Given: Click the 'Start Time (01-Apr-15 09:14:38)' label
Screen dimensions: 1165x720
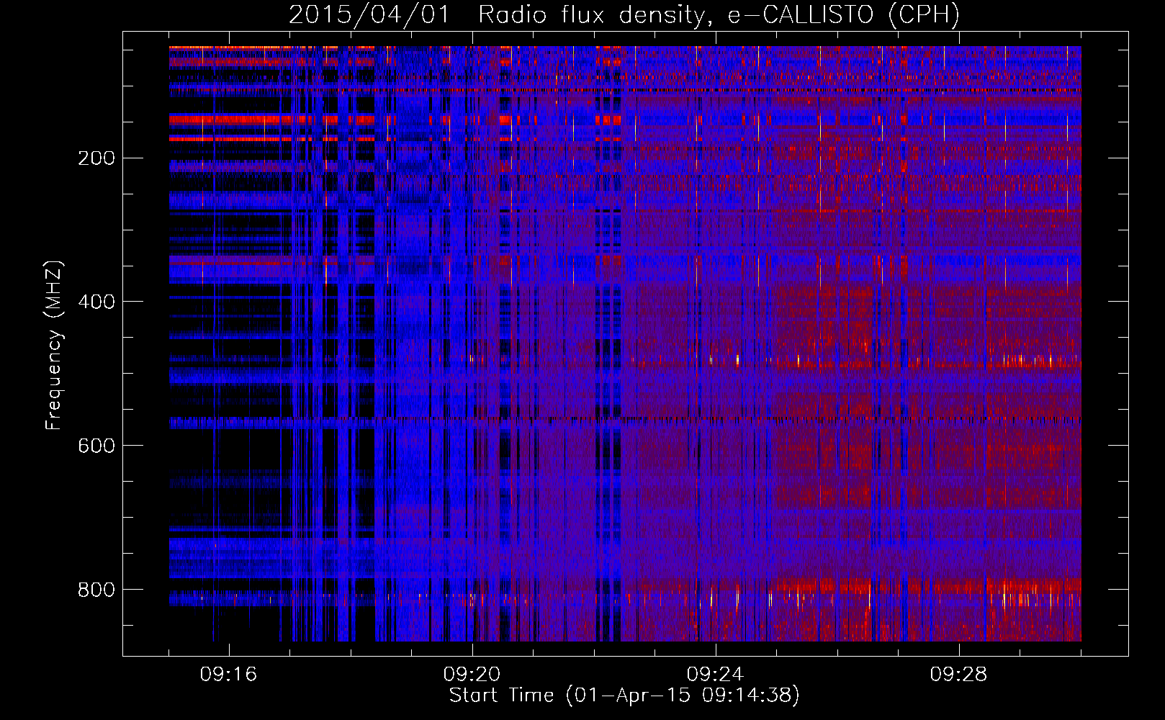Looking at the screenshot, I should click(624, 696).
